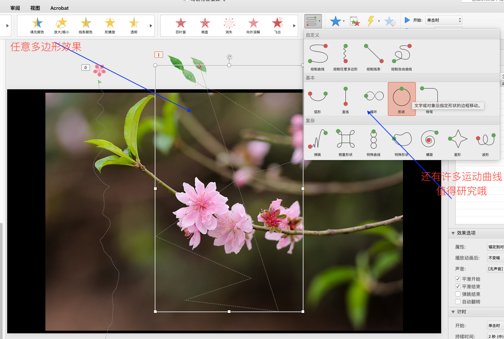Toggle the 平滑结束 checkbox
Screen dimensions: 504x339
458,286
